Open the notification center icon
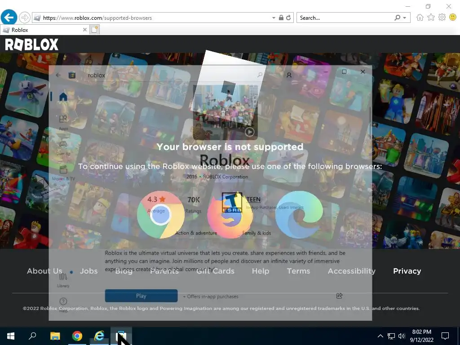The image size is (460, 345). (x=445, y=336)
